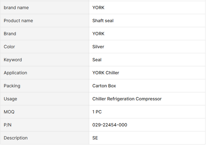Select the YORK value beside 'brand name'
Viewport: 206px width, 145px height.
98,8
